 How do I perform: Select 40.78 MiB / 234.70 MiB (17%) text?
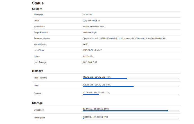click(96, 92)
